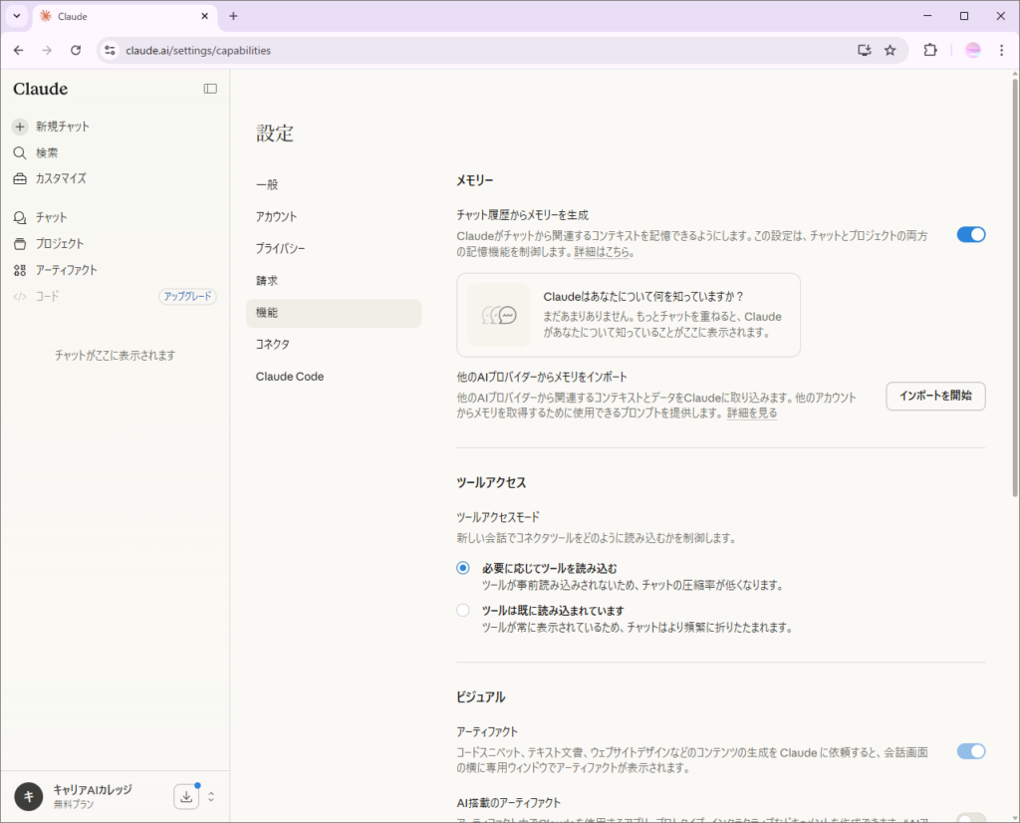Expand the account menu chevron

point(211,796)
